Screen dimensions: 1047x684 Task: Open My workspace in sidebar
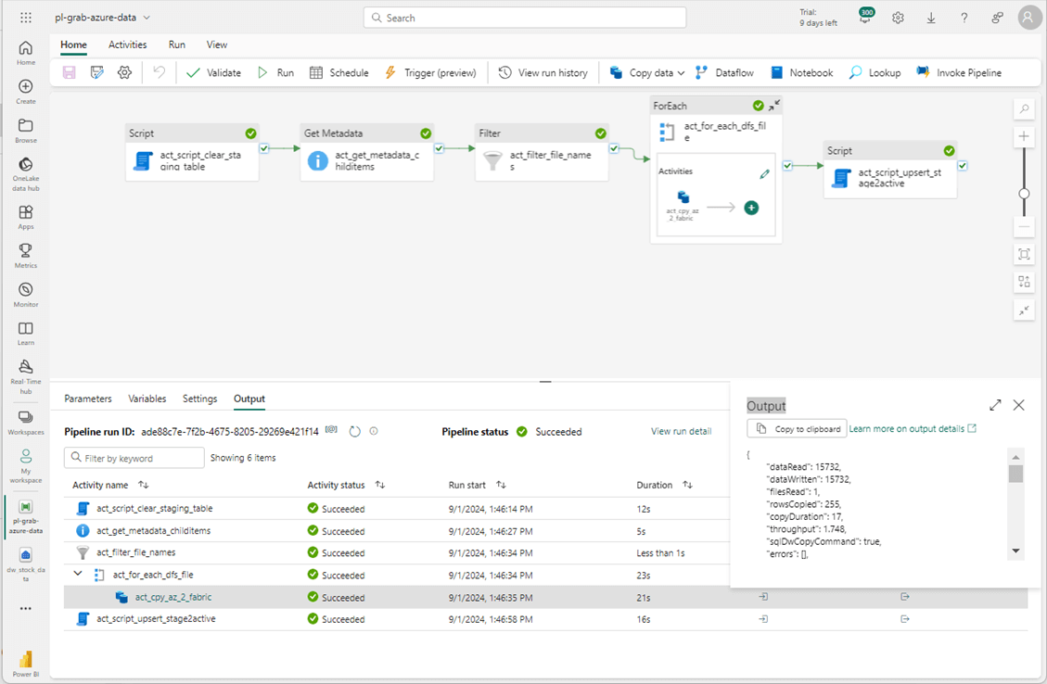(x=25, y=466)
